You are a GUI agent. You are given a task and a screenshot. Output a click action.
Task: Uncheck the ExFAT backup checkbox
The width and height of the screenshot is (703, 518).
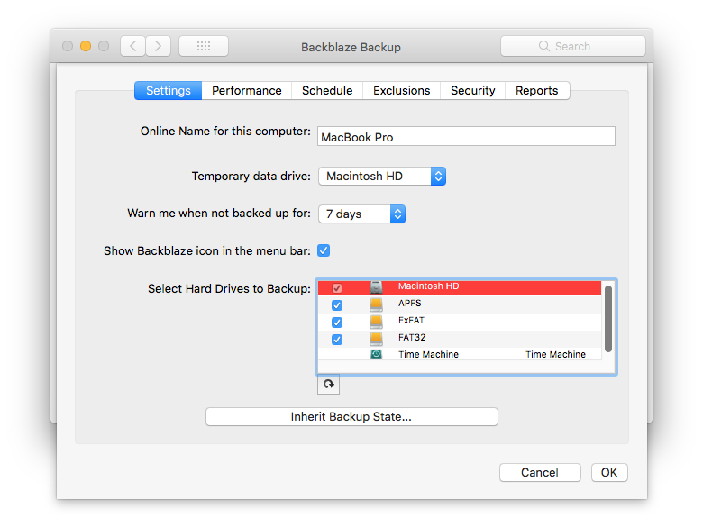pos(337,323)
